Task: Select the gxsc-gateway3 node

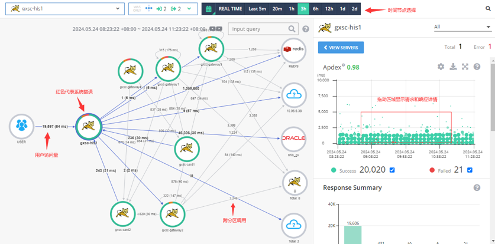Action: (x=212, y=49)
